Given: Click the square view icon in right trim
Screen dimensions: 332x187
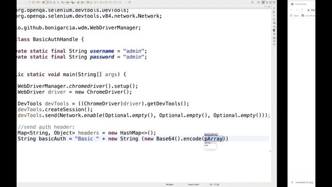Looking at the screenshot, I should (x=274, y=23).
